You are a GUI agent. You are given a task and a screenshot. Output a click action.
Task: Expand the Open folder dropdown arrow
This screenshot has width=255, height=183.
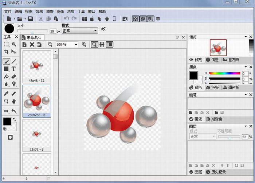25,19
